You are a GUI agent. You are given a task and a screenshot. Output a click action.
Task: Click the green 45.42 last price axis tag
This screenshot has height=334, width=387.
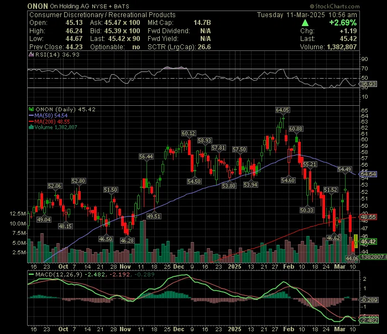pos(368,241)
